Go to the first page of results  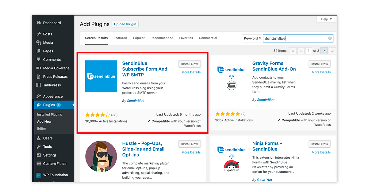click(x=293, y=51)
